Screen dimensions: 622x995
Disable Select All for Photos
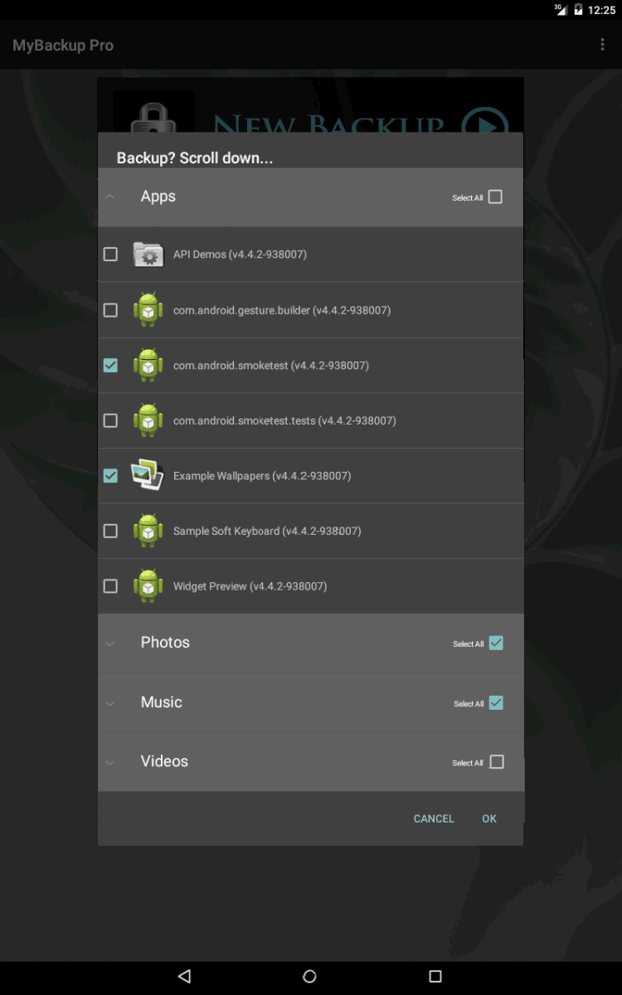pyautogui.click(x=496, y=643)
